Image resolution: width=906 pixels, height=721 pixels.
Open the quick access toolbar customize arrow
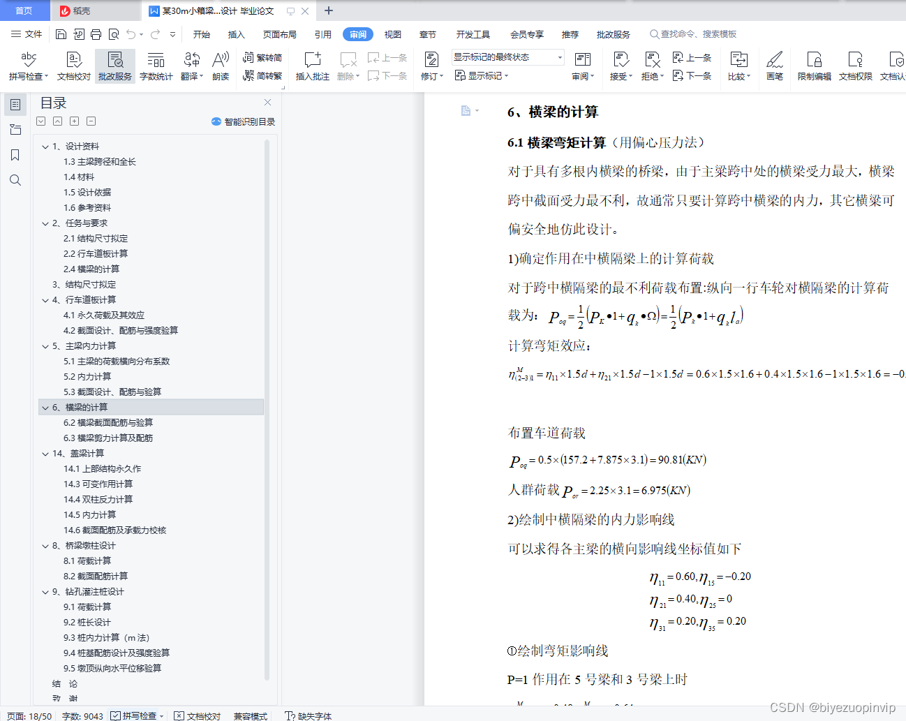click(172, 34)
